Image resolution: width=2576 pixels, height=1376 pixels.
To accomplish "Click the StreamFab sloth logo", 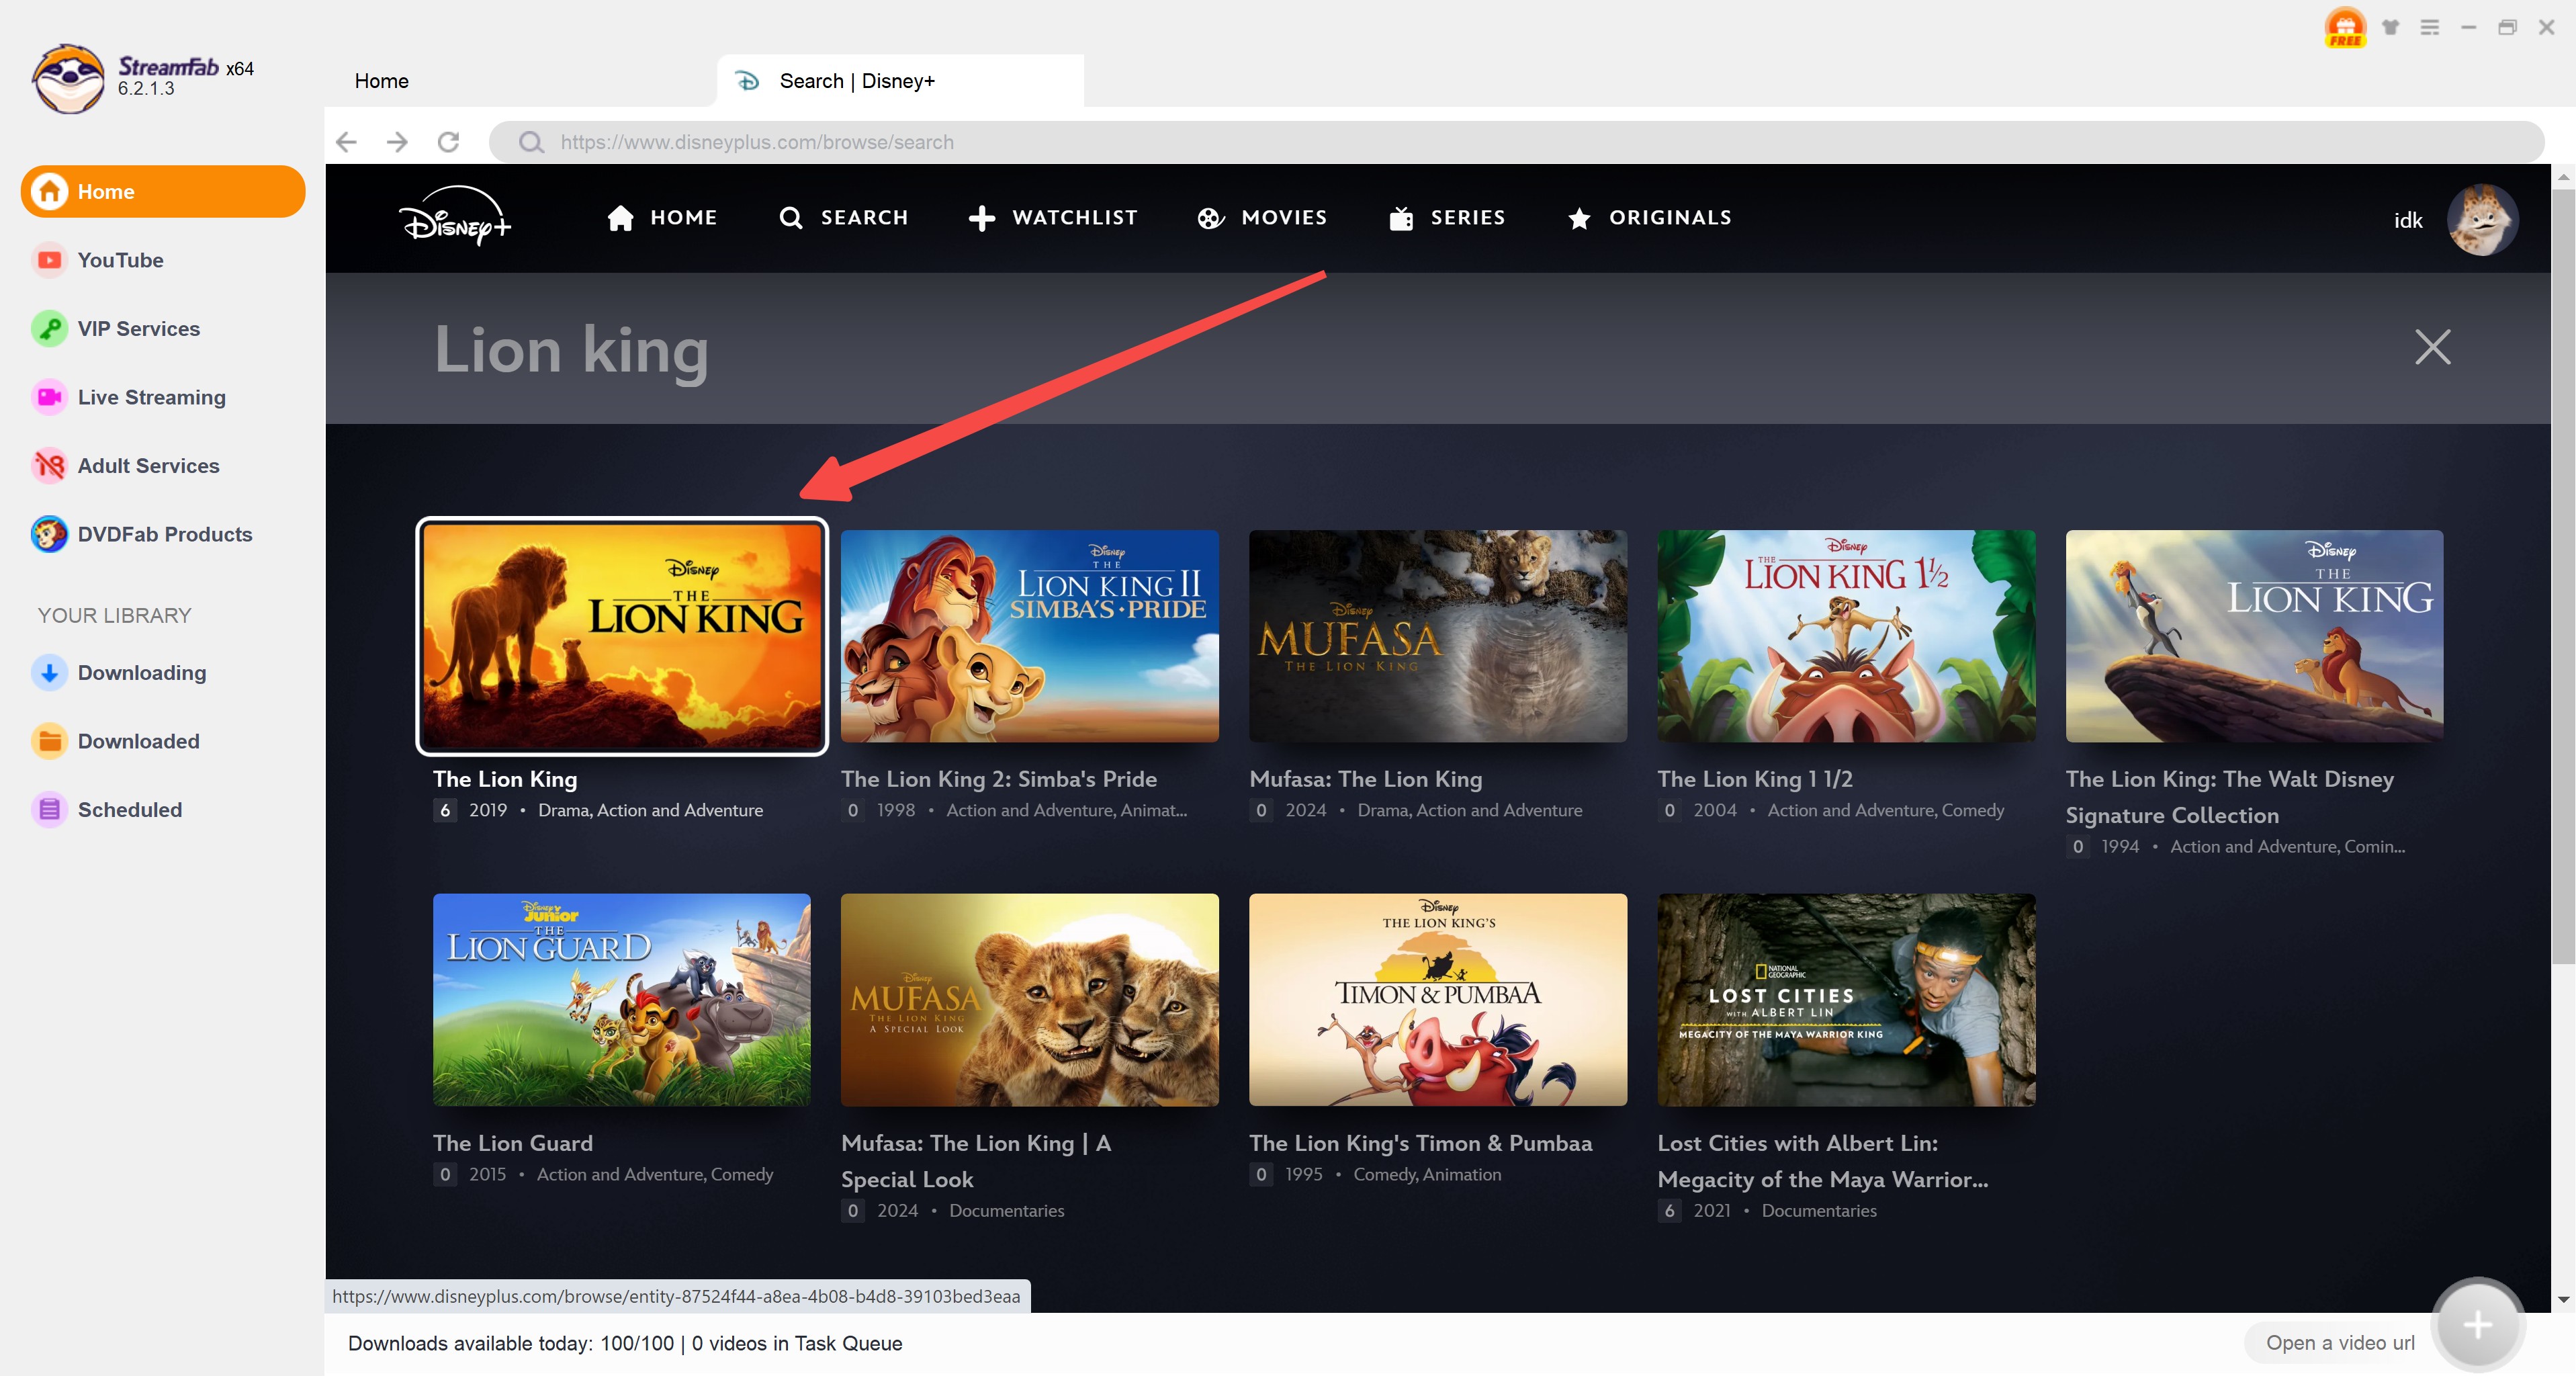I will point(67,79).
